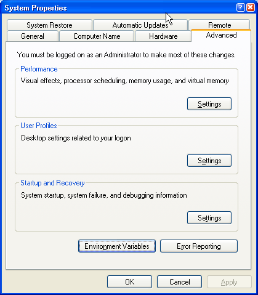This screenshot has width=258, height=295.
Task: Cancel the System Properties dialog
Action: coord(179,282)
